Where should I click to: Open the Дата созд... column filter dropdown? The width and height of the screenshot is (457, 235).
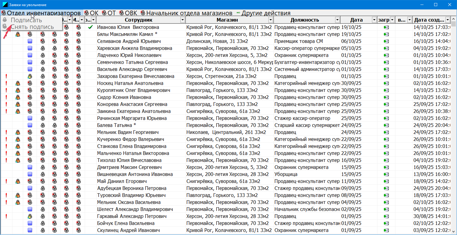point(448,20)
